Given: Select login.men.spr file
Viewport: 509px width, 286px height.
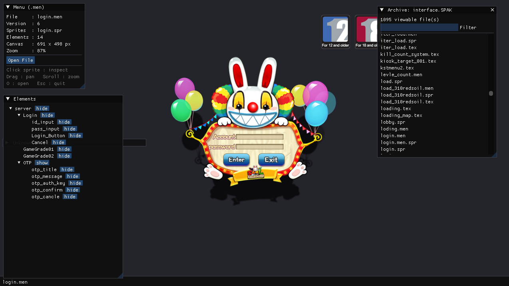Looking at the screenshot, I should [x=398, y=142].
